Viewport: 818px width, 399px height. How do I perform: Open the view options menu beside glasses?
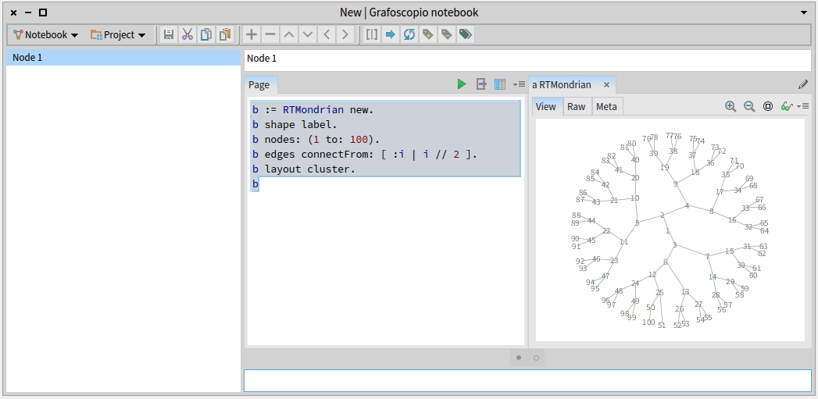point(802,106)
